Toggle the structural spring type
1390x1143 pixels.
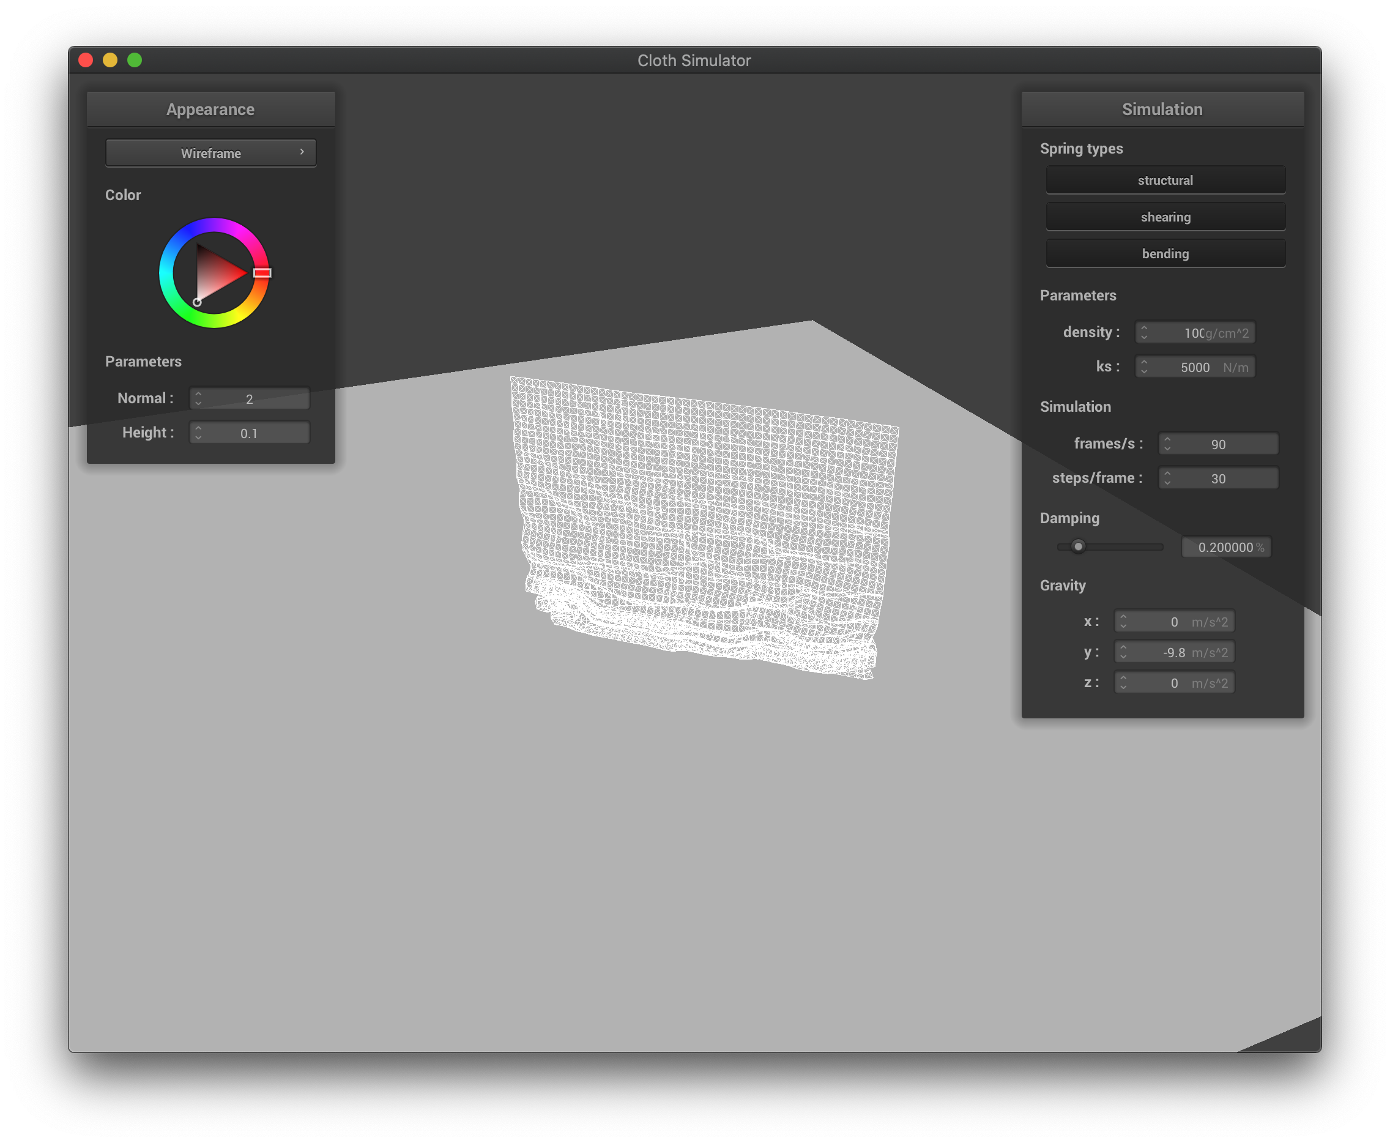pyautogui.click(x=1165, y=180)
